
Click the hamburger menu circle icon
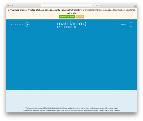131,25
